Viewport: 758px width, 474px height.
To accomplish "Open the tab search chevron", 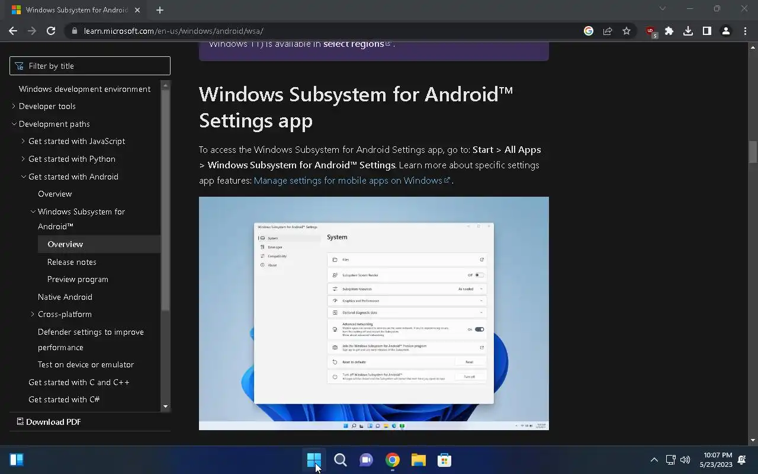I will click(x=663, y=8).
